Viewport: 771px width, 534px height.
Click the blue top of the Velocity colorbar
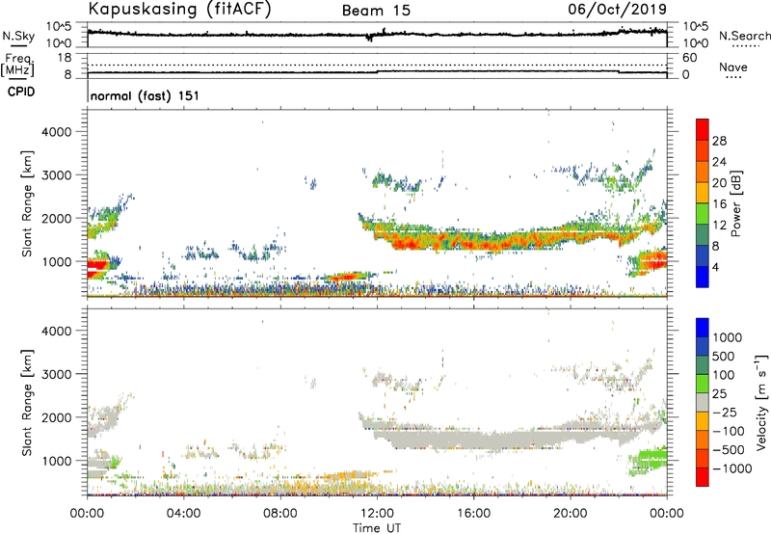pyautogui.click(x=703, y=328)
